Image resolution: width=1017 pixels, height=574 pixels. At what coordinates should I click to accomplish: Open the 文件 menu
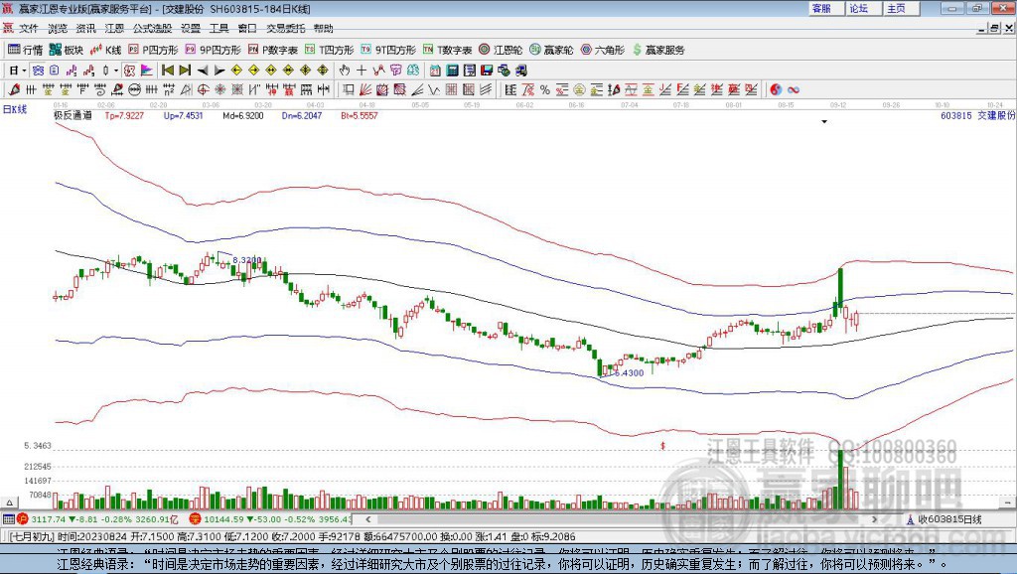(x=29, y=29)
